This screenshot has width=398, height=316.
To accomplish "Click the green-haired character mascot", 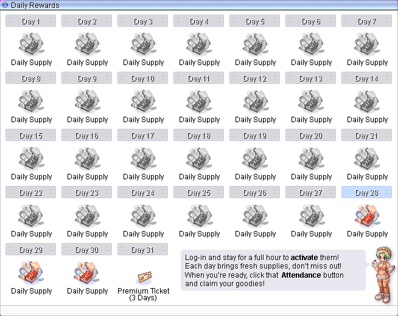I will pos(380,272).
